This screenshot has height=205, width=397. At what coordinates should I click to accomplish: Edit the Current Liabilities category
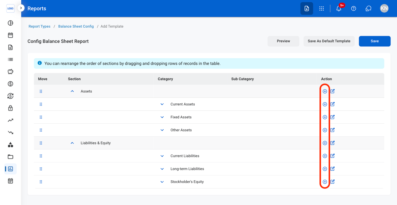point(333,156)
